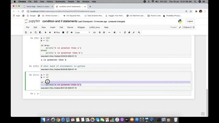
Task: Click the browser address bar
Action: coord(106,11)
